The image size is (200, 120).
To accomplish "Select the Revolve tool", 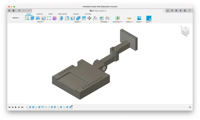I will [38, 18].
